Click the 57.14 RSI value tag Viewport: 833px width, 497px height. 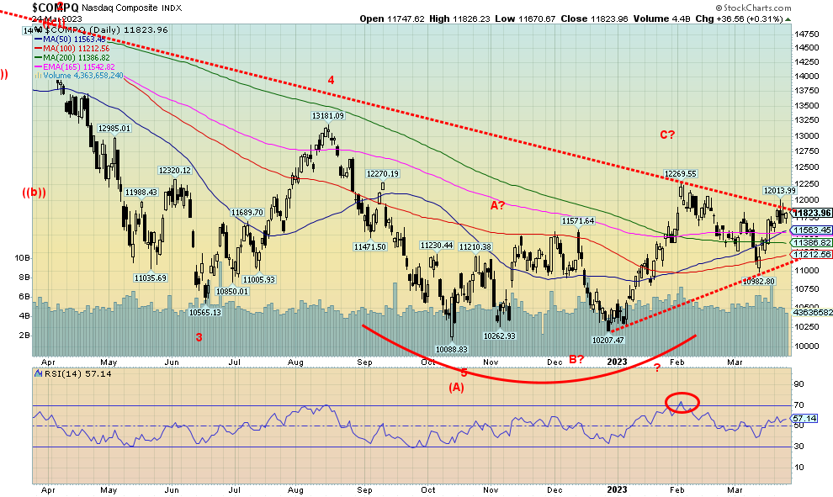click(x=804, y=418)
